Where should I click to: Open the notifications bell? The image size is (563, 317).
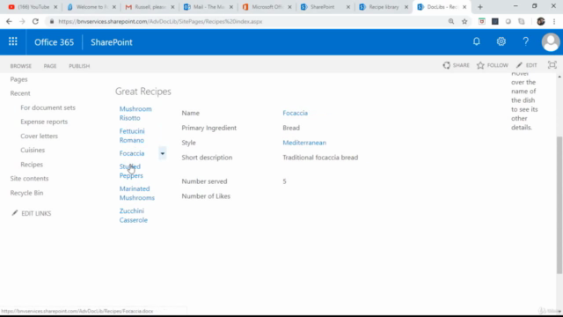click(x=477, y=41)
